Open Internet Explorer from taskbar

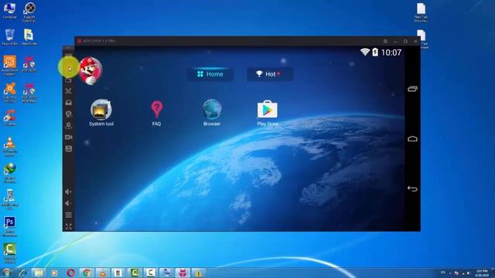tap(22, 273)
